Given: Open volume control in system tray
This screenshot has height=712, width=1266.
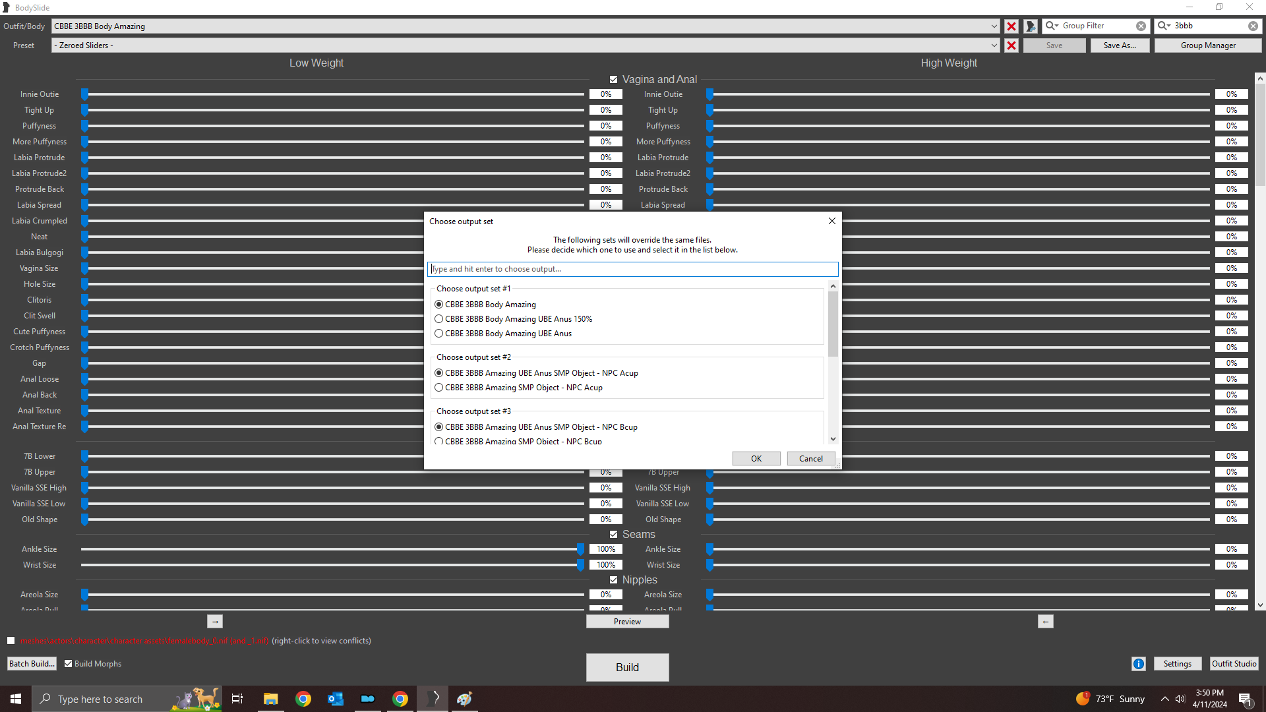Looking at the screenshot, I should point(1180,699).
